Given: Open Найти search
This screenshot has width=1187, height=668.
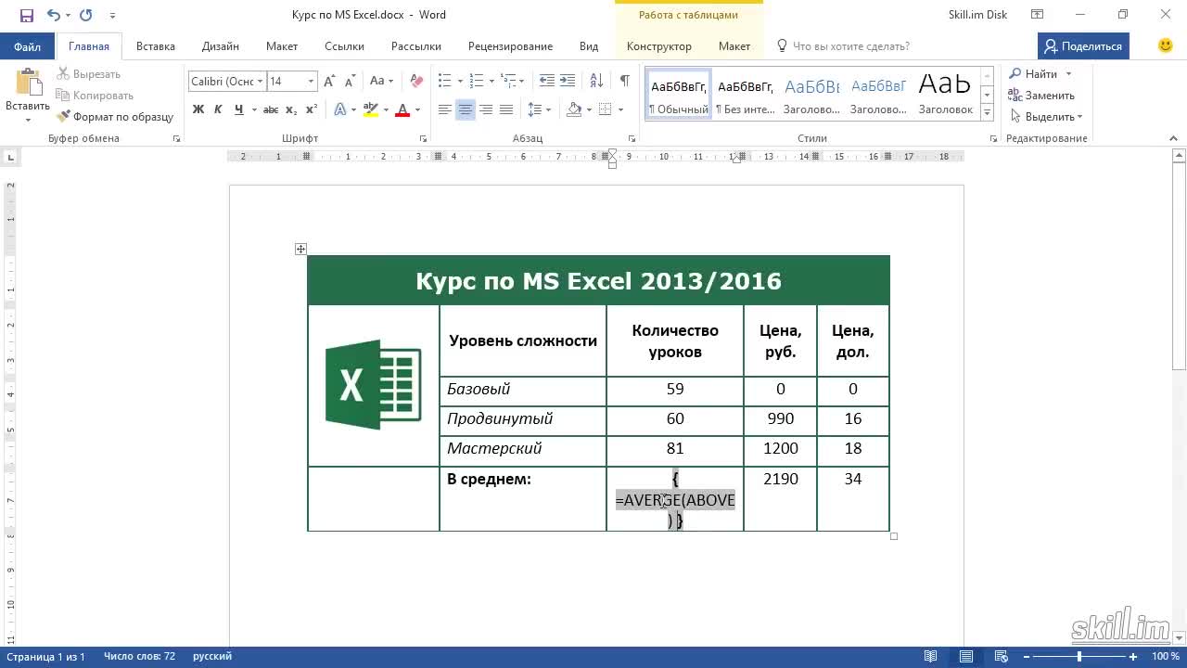Looking at the screenshot, I should (x=1034, y=74).
